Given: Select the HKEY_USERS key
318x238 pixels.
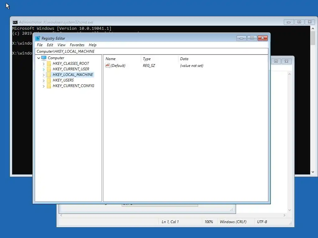Looking at the screenshot, I should tap(63, 80).
